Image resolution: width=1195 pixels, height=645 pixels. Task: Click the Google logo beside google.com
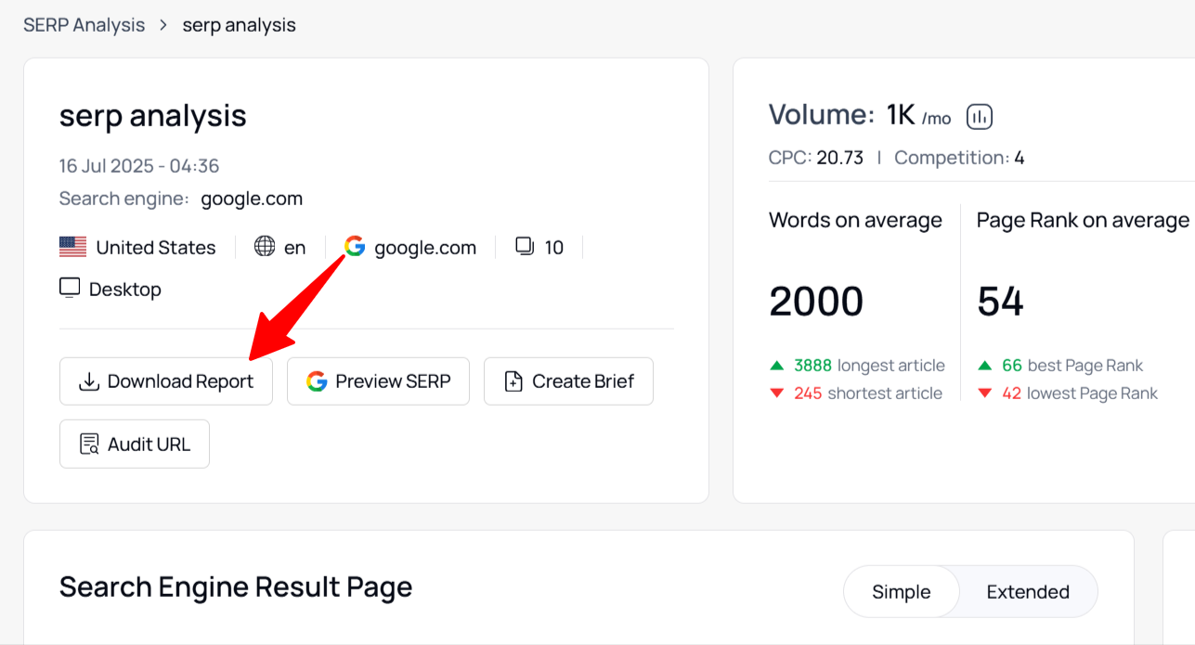click(x=355, y=247)
